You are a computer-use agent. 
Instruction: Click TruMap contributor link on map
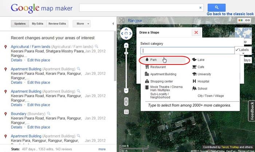pos(234,147)
